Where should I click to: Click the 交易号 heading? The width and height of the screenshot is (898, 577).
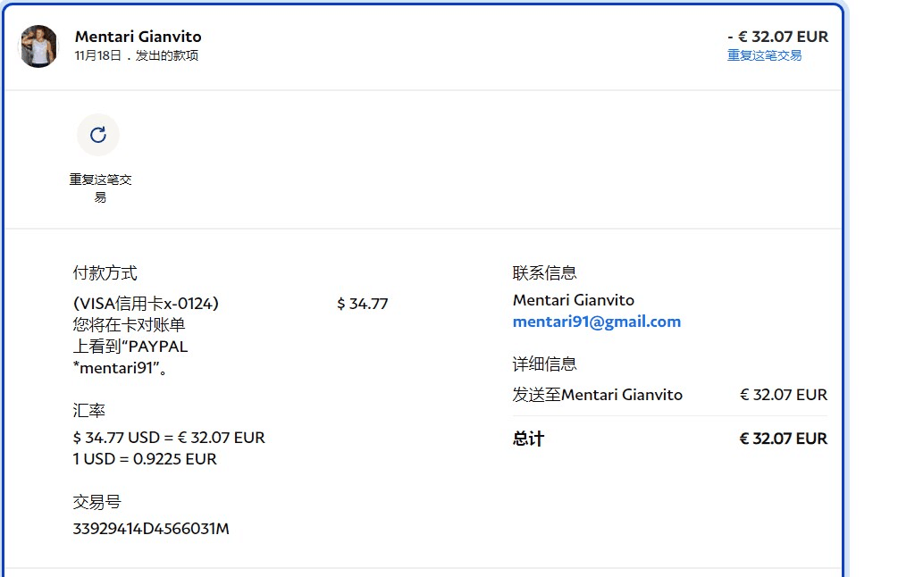(97, 502)
